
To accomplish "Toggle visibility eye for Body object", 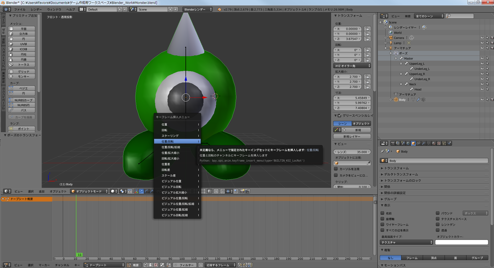I will [x=482, y=99].
